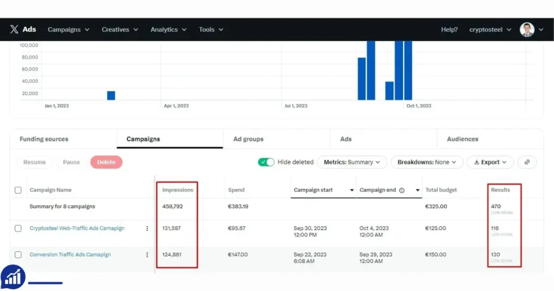
Task: Expand the chevron next to profile avatar
Action: click(x=541, y=30)
